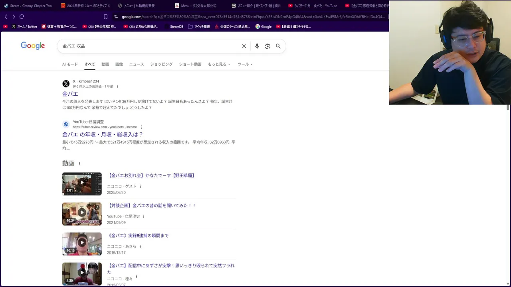Open options for ニコニコ ゲスト video
The image size is (511, 287).
click(140, 186)
